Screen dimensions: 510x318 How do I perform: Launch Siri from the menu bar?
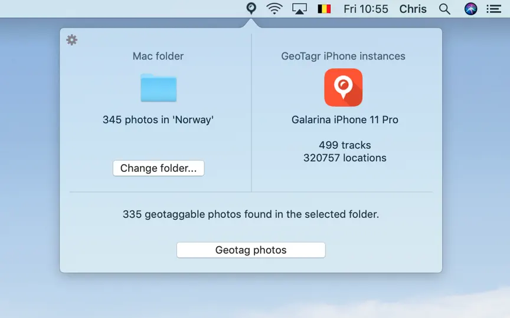tap(470, 9)
